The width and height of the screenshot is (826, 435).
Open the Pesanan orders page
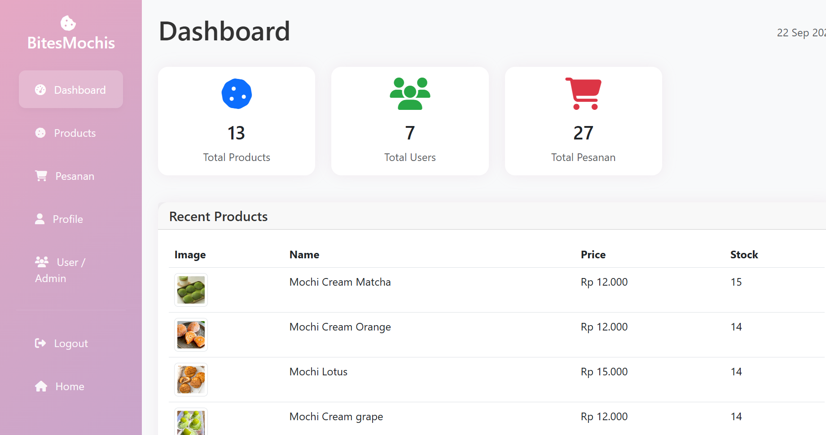point(75,176)
